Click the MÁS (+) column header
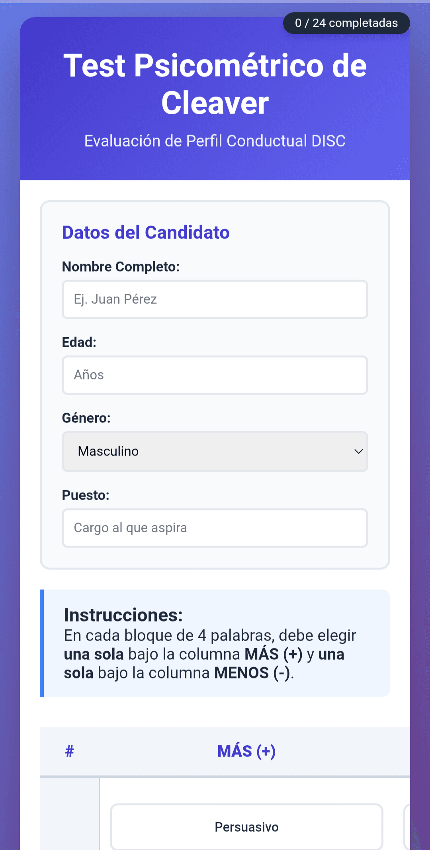Viewport: 430px width, 850px height. click(246, 751)
